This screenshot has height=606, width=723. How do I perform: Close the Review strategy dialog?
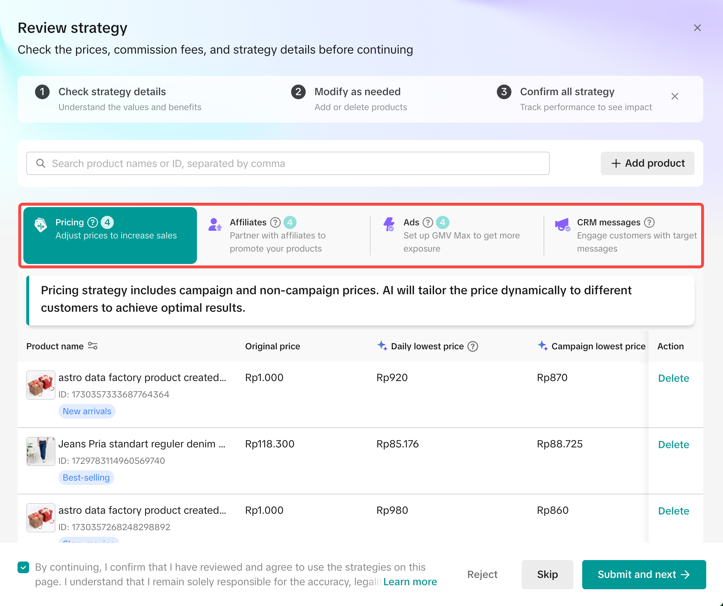pos(697,28)
